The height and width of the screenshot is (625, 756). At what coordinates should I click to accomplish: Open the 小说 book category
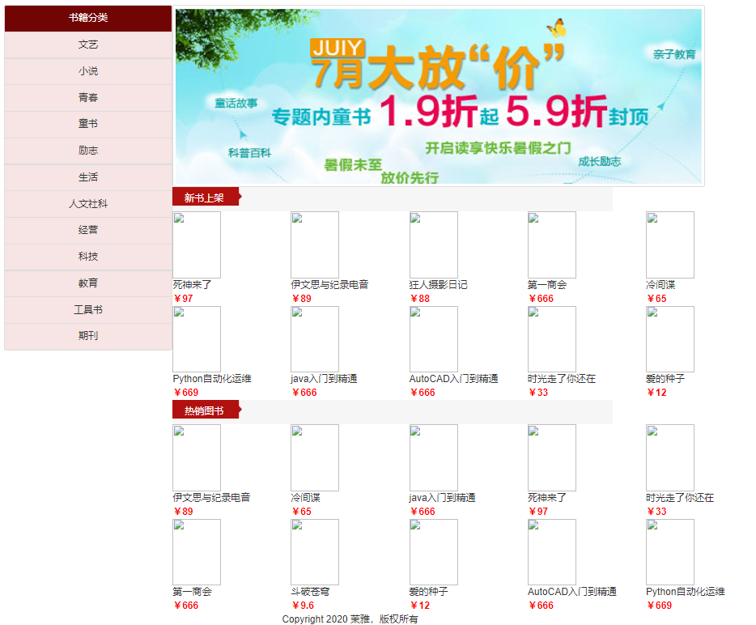[88, 71]
